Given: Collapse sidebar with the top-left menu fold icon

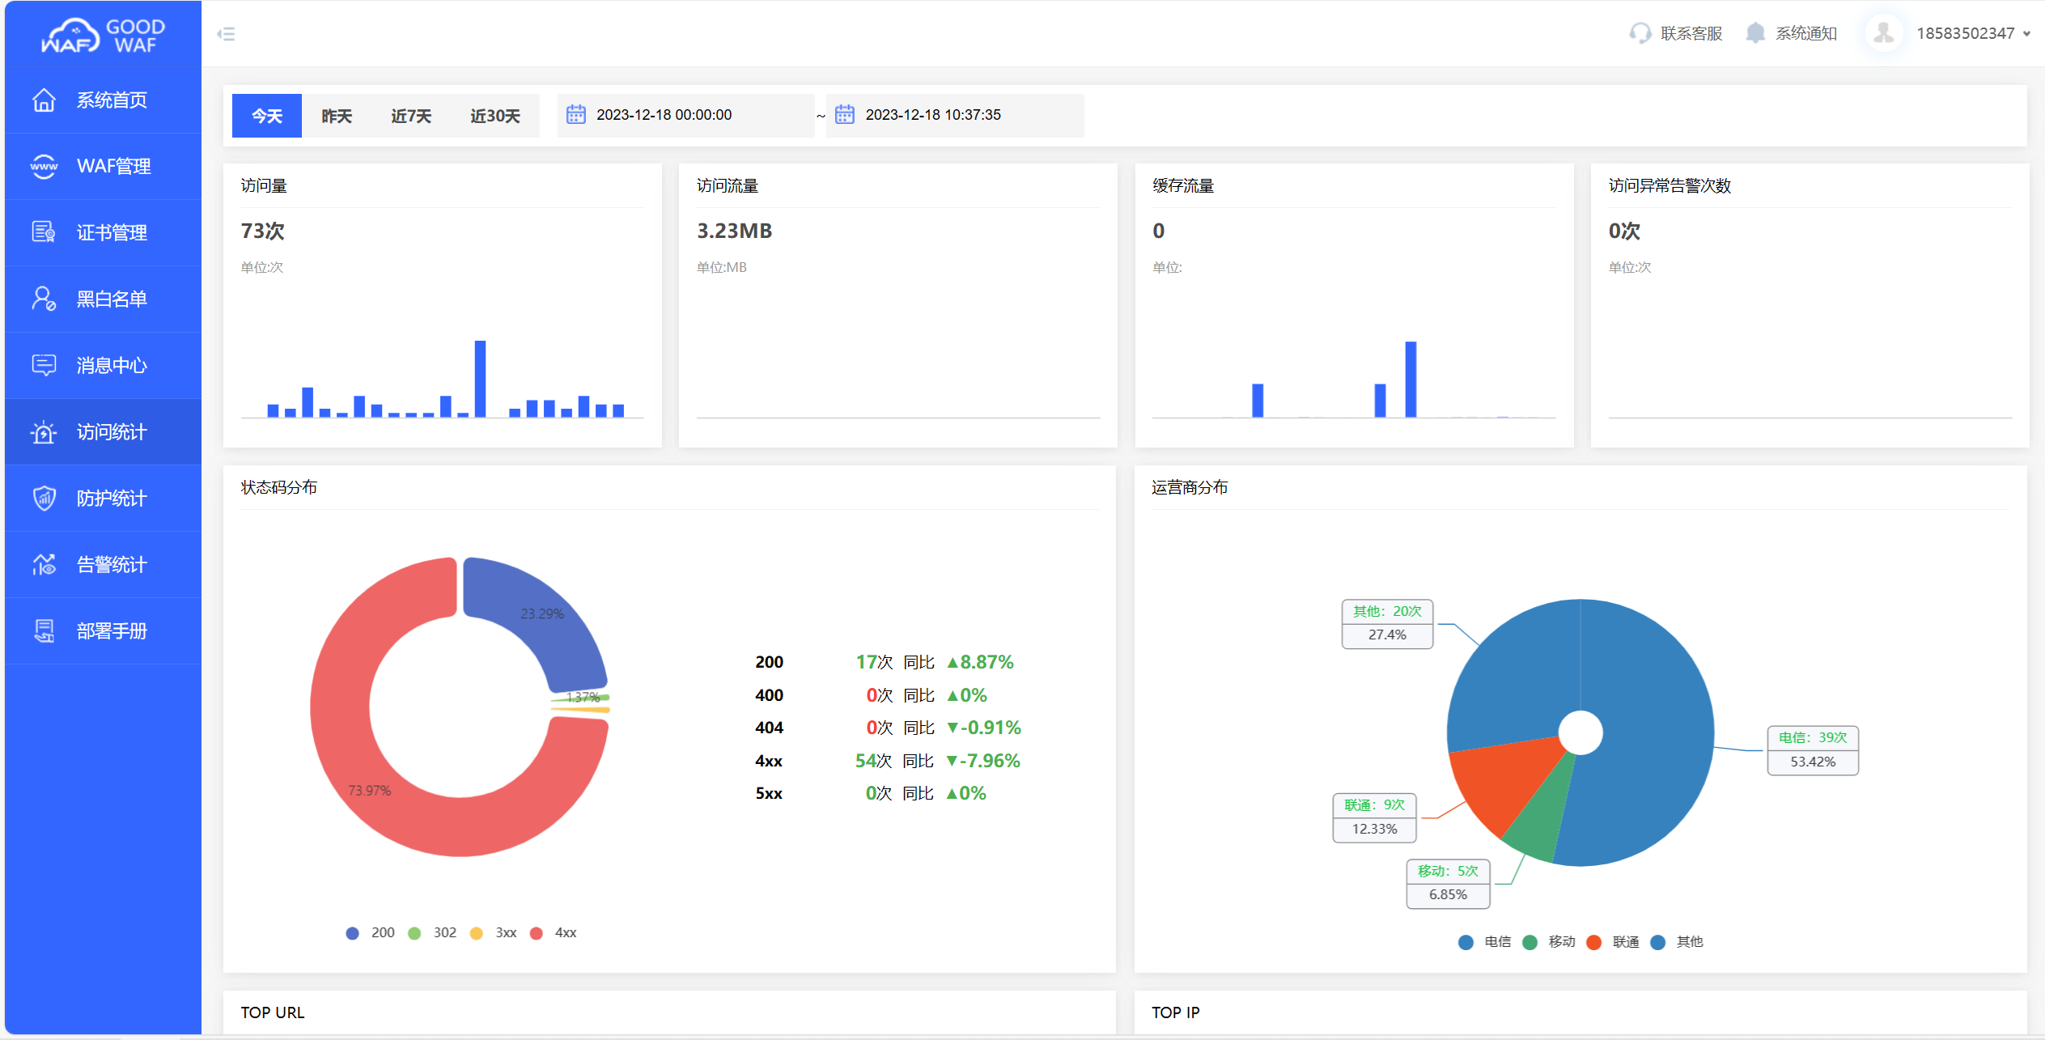Looking at the screenshot, I should click(x=226, y=34).
